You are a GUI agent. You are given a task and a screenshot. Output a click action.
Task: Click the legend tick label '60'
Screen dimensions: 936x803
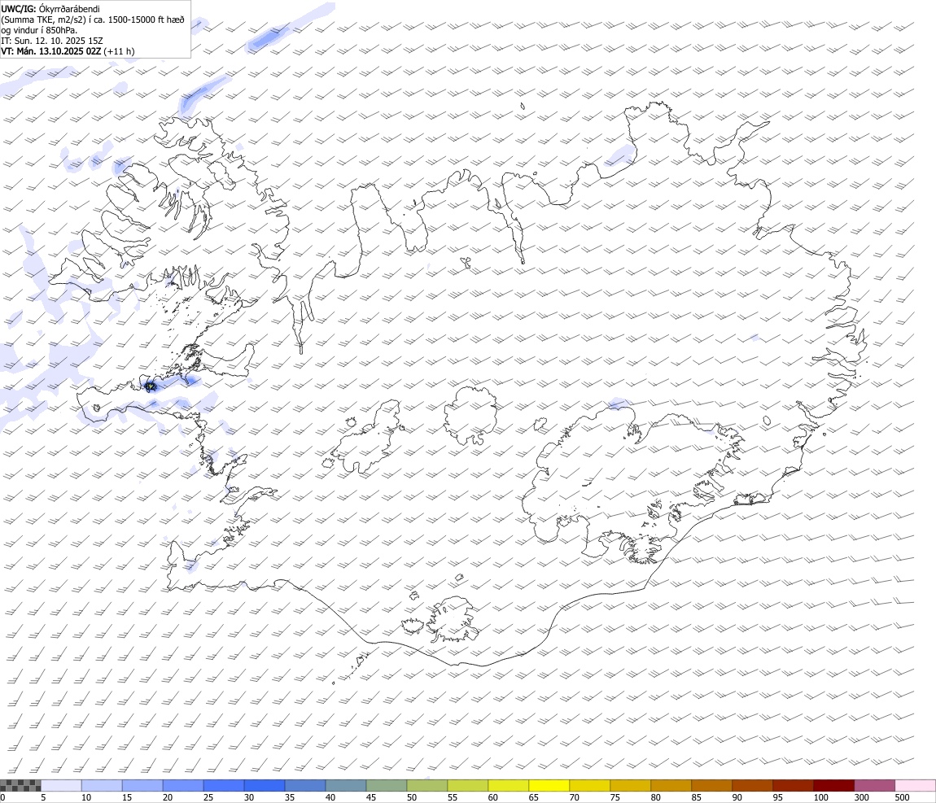(x=493, y=797)
